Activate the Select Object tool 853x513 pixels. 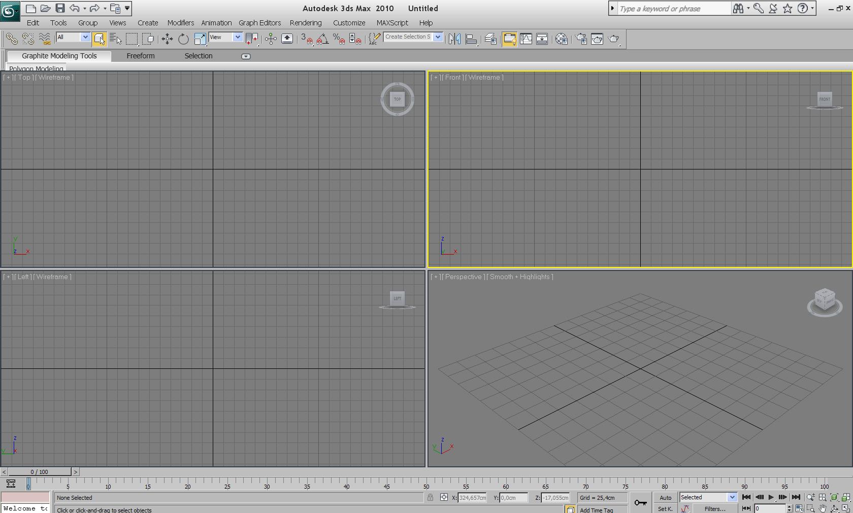click(x=99, y=39)
